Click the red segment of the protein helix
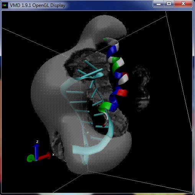Image resolution: width=195 pixels, height=195 pixels. coord(122,93)
